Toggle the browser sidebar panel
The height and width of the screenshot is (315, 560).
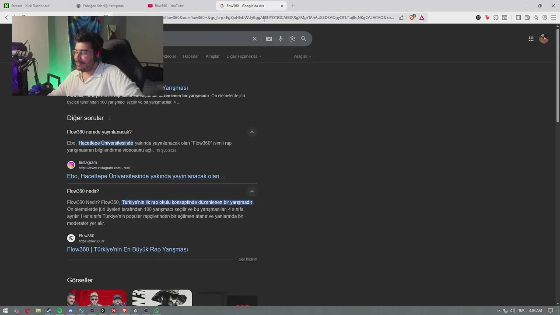[518, 18]
